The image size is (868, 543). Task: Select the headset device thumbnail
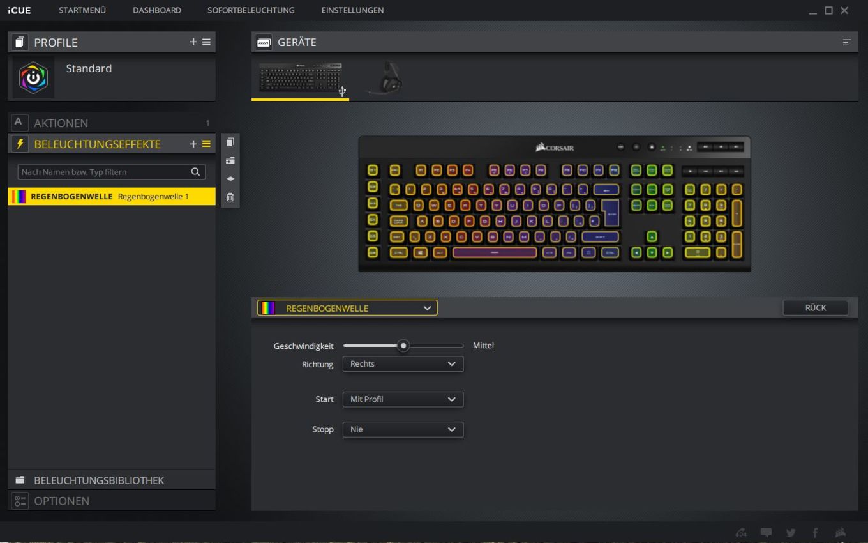tap(385, 78)
